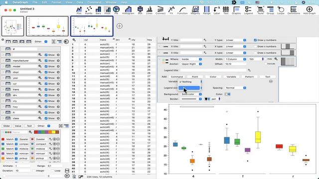Add a Label command
The image size is (319, 179).
tap(217, 10)
